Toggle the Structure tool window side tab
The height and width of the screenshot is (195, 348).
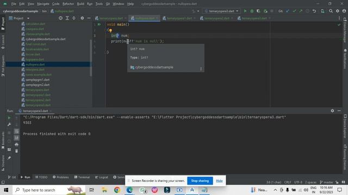pyautogui.click(x=3, y=162)
